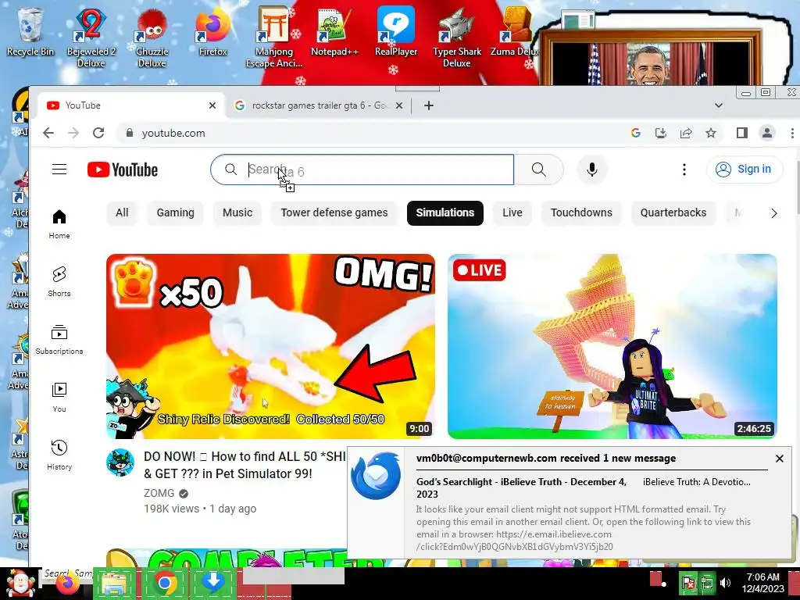Click the magnifier search button

(x=539, y=170)
